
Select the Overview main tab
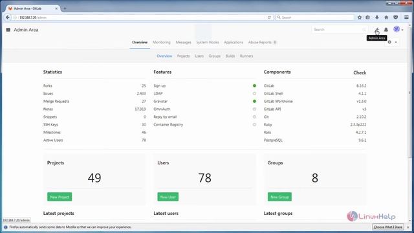point(140,42)
